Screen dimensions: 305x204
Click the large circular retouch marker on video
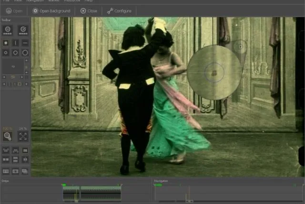[x=214, y=73]
